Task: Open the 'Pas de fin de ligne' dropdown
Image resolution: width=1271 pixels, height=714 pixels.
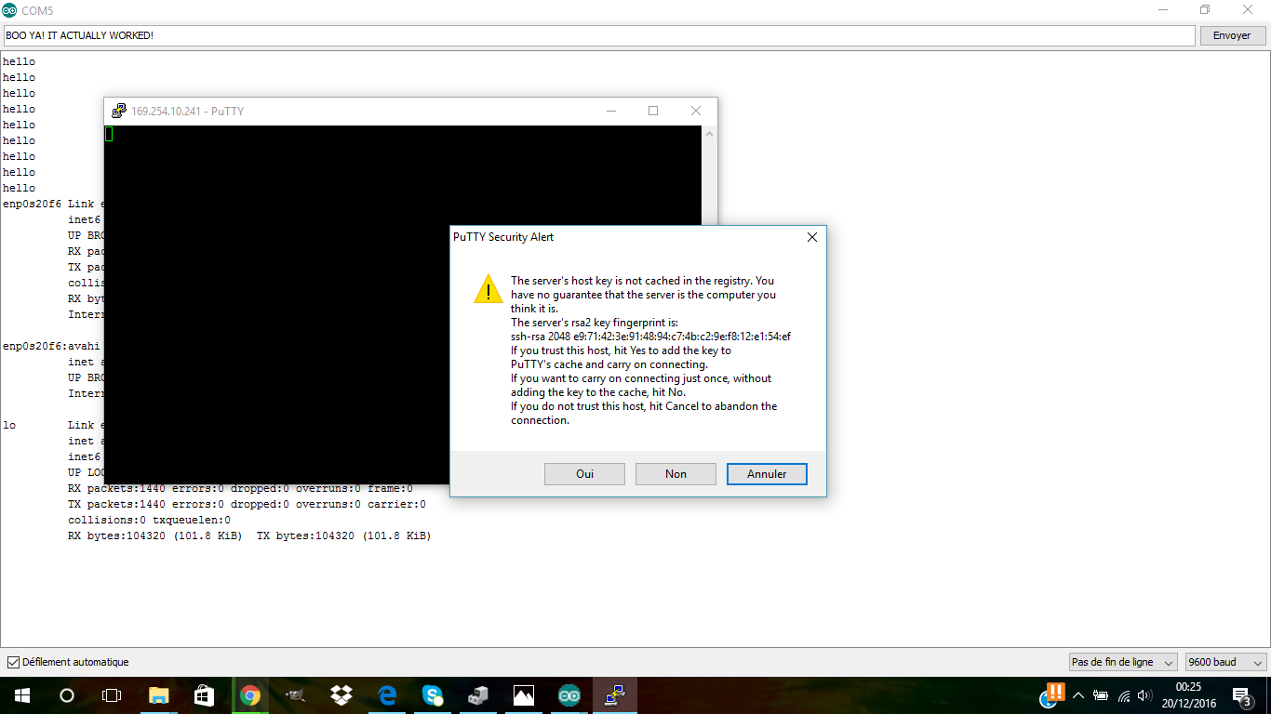Action: click(x=1123, y=662)
